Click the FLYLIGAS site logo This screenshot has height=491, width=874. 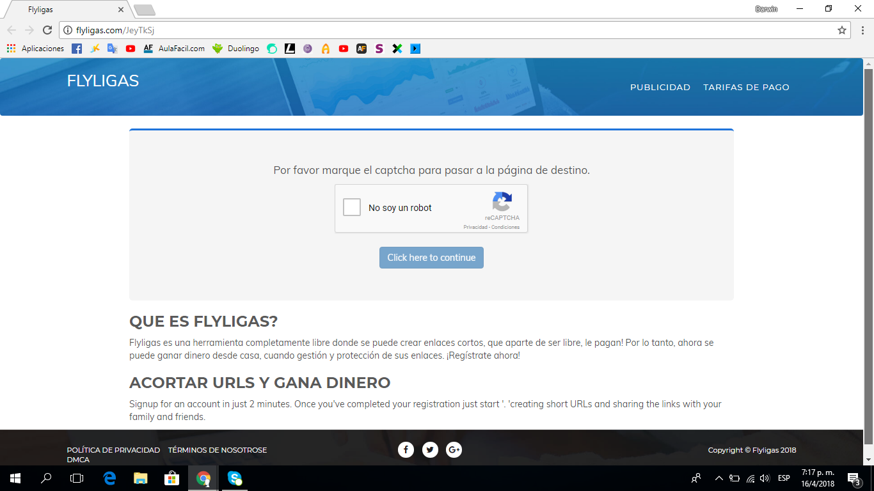tap(103, 81)
